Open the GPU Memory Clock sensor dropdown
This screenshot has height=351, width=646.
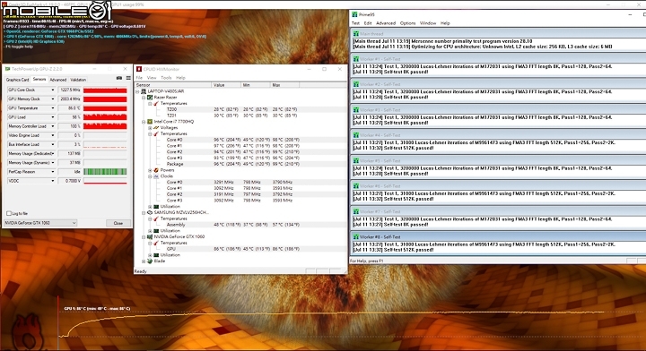[52, 99]
